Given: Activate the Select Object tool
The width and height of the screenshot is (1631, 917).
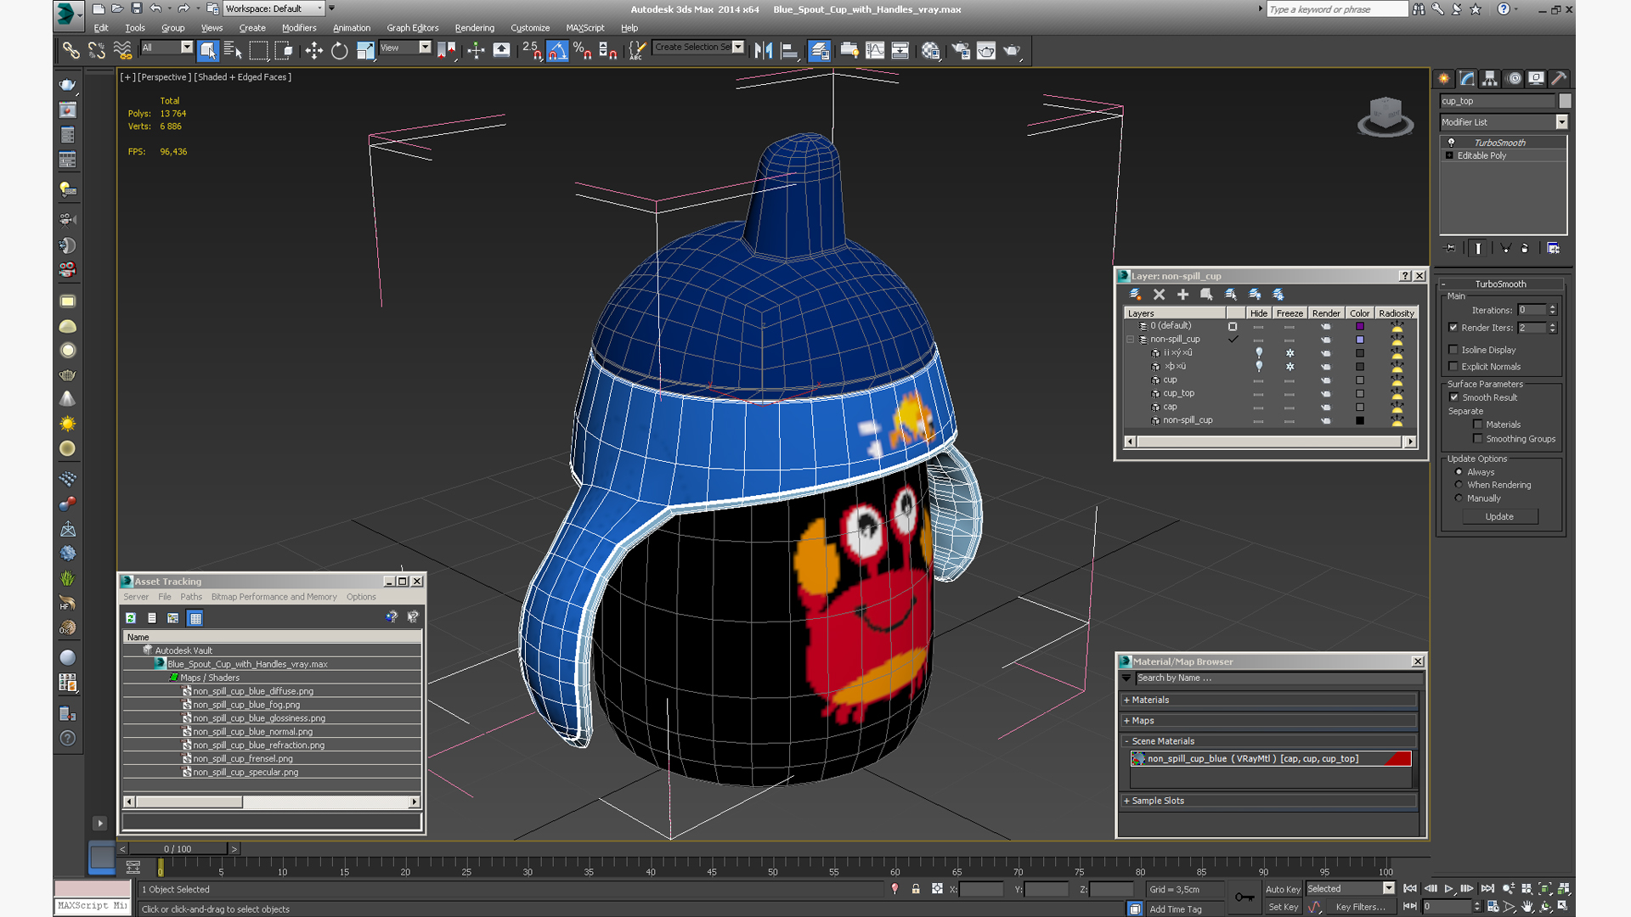Looking at the screenshot, I should 208,51.
